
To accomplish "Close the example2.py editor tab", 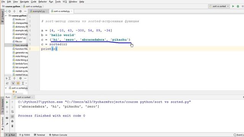I will point(47,11).
